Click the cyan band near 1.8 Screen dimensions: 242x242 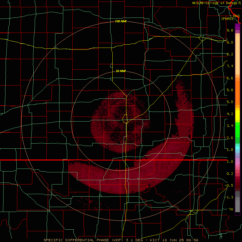click(x=237, y=148)
